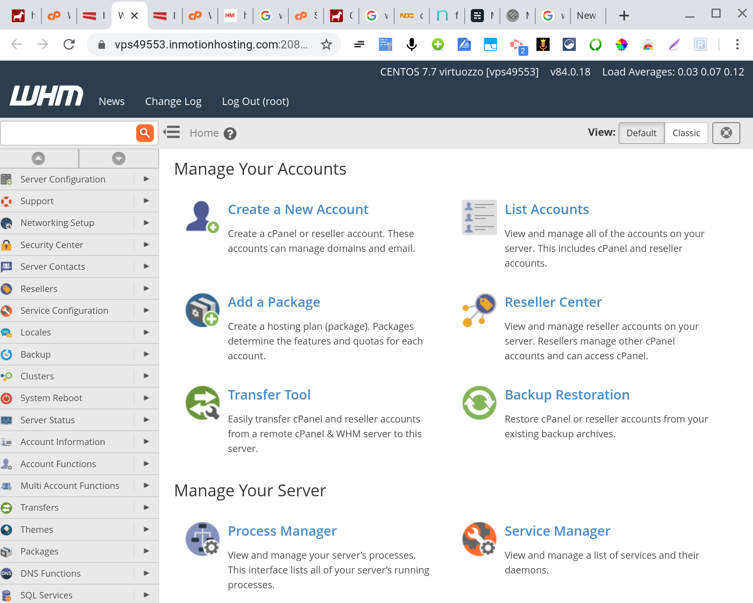The height and width of the screenshot is (603, 753).
Task: Open Server Contacts in sidebar
Action: 52,267
